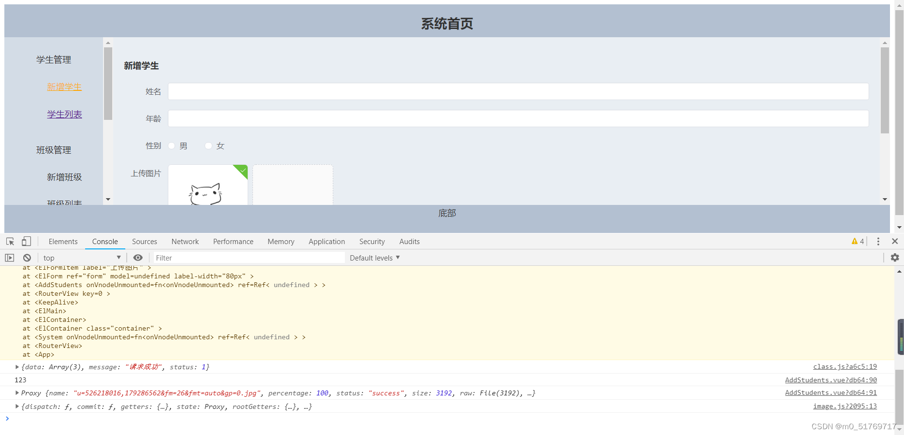This screenshot has height=435, width=904.
Task: Click the 新增学生 form heading
Action: tap(141, 66)
